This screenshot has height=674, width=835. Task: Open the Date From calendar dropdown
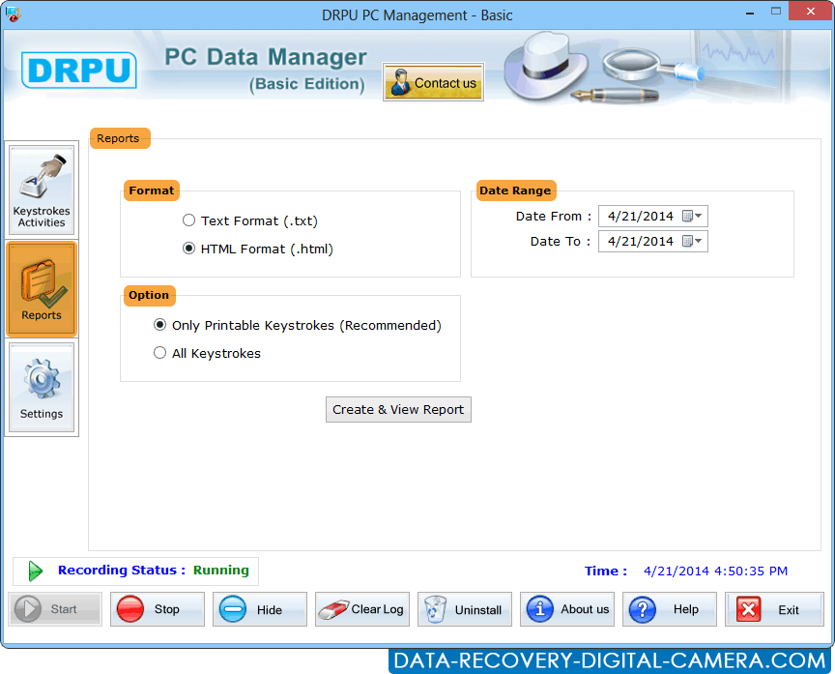pos(693,216)
